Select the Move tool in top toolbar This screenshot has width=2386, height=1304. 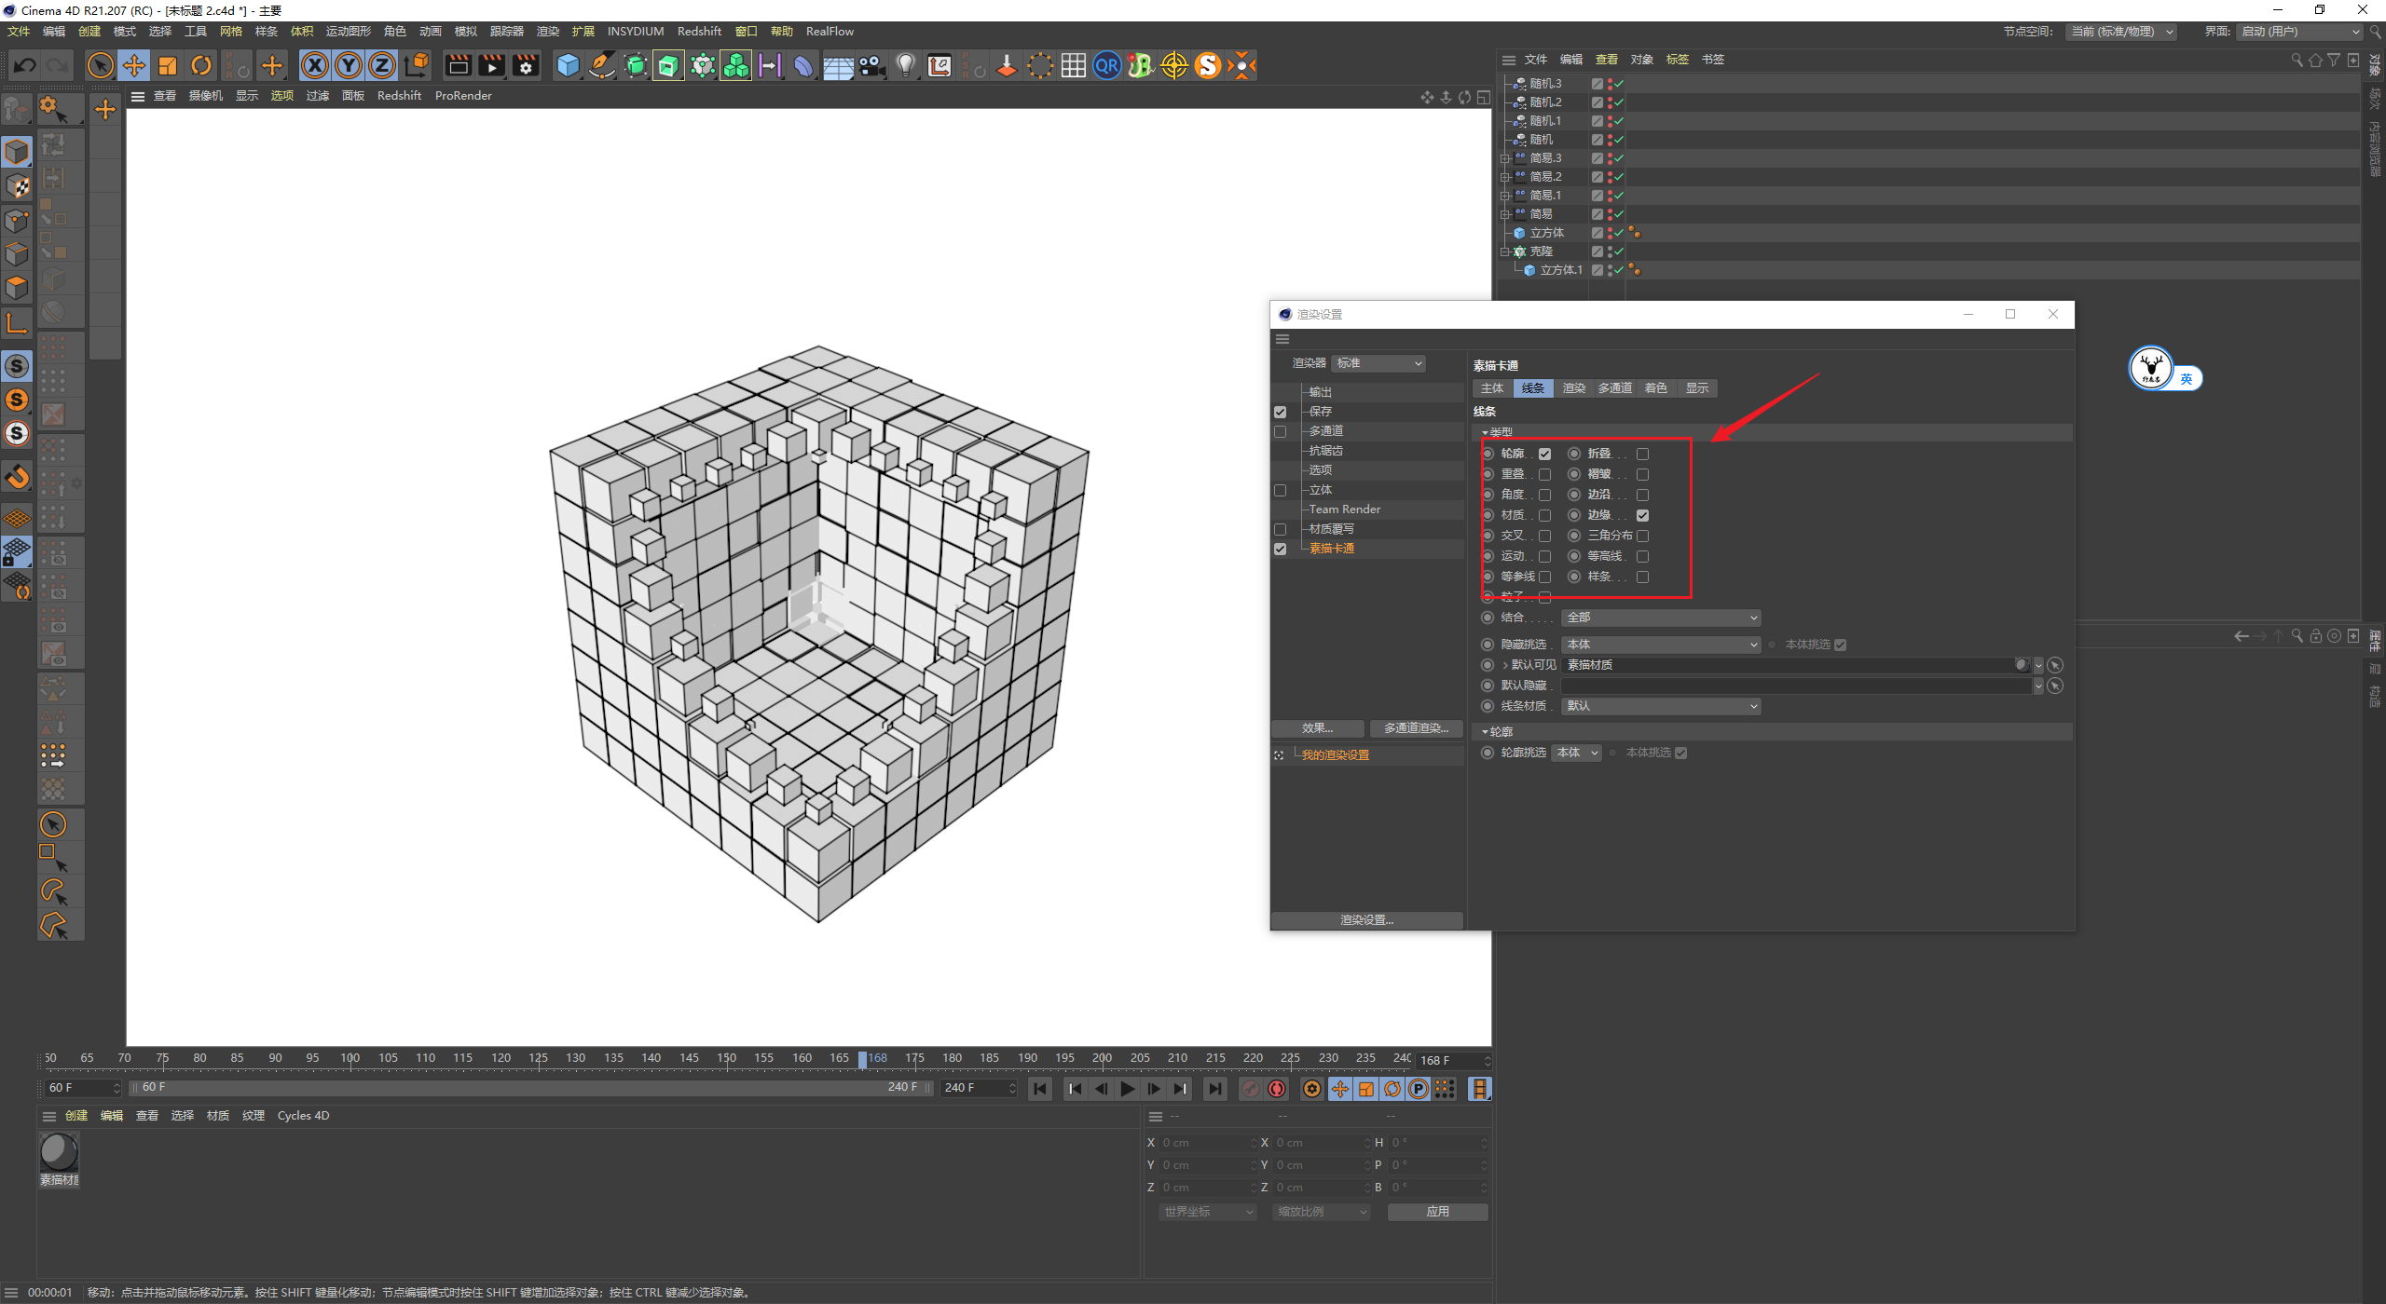(x=134, y=65)
